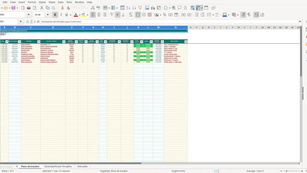Select column N header
The image size is (307, 173).
point(176,27)
